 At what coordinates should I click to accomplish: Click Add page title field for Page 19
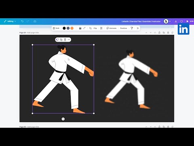coord(33,32)
